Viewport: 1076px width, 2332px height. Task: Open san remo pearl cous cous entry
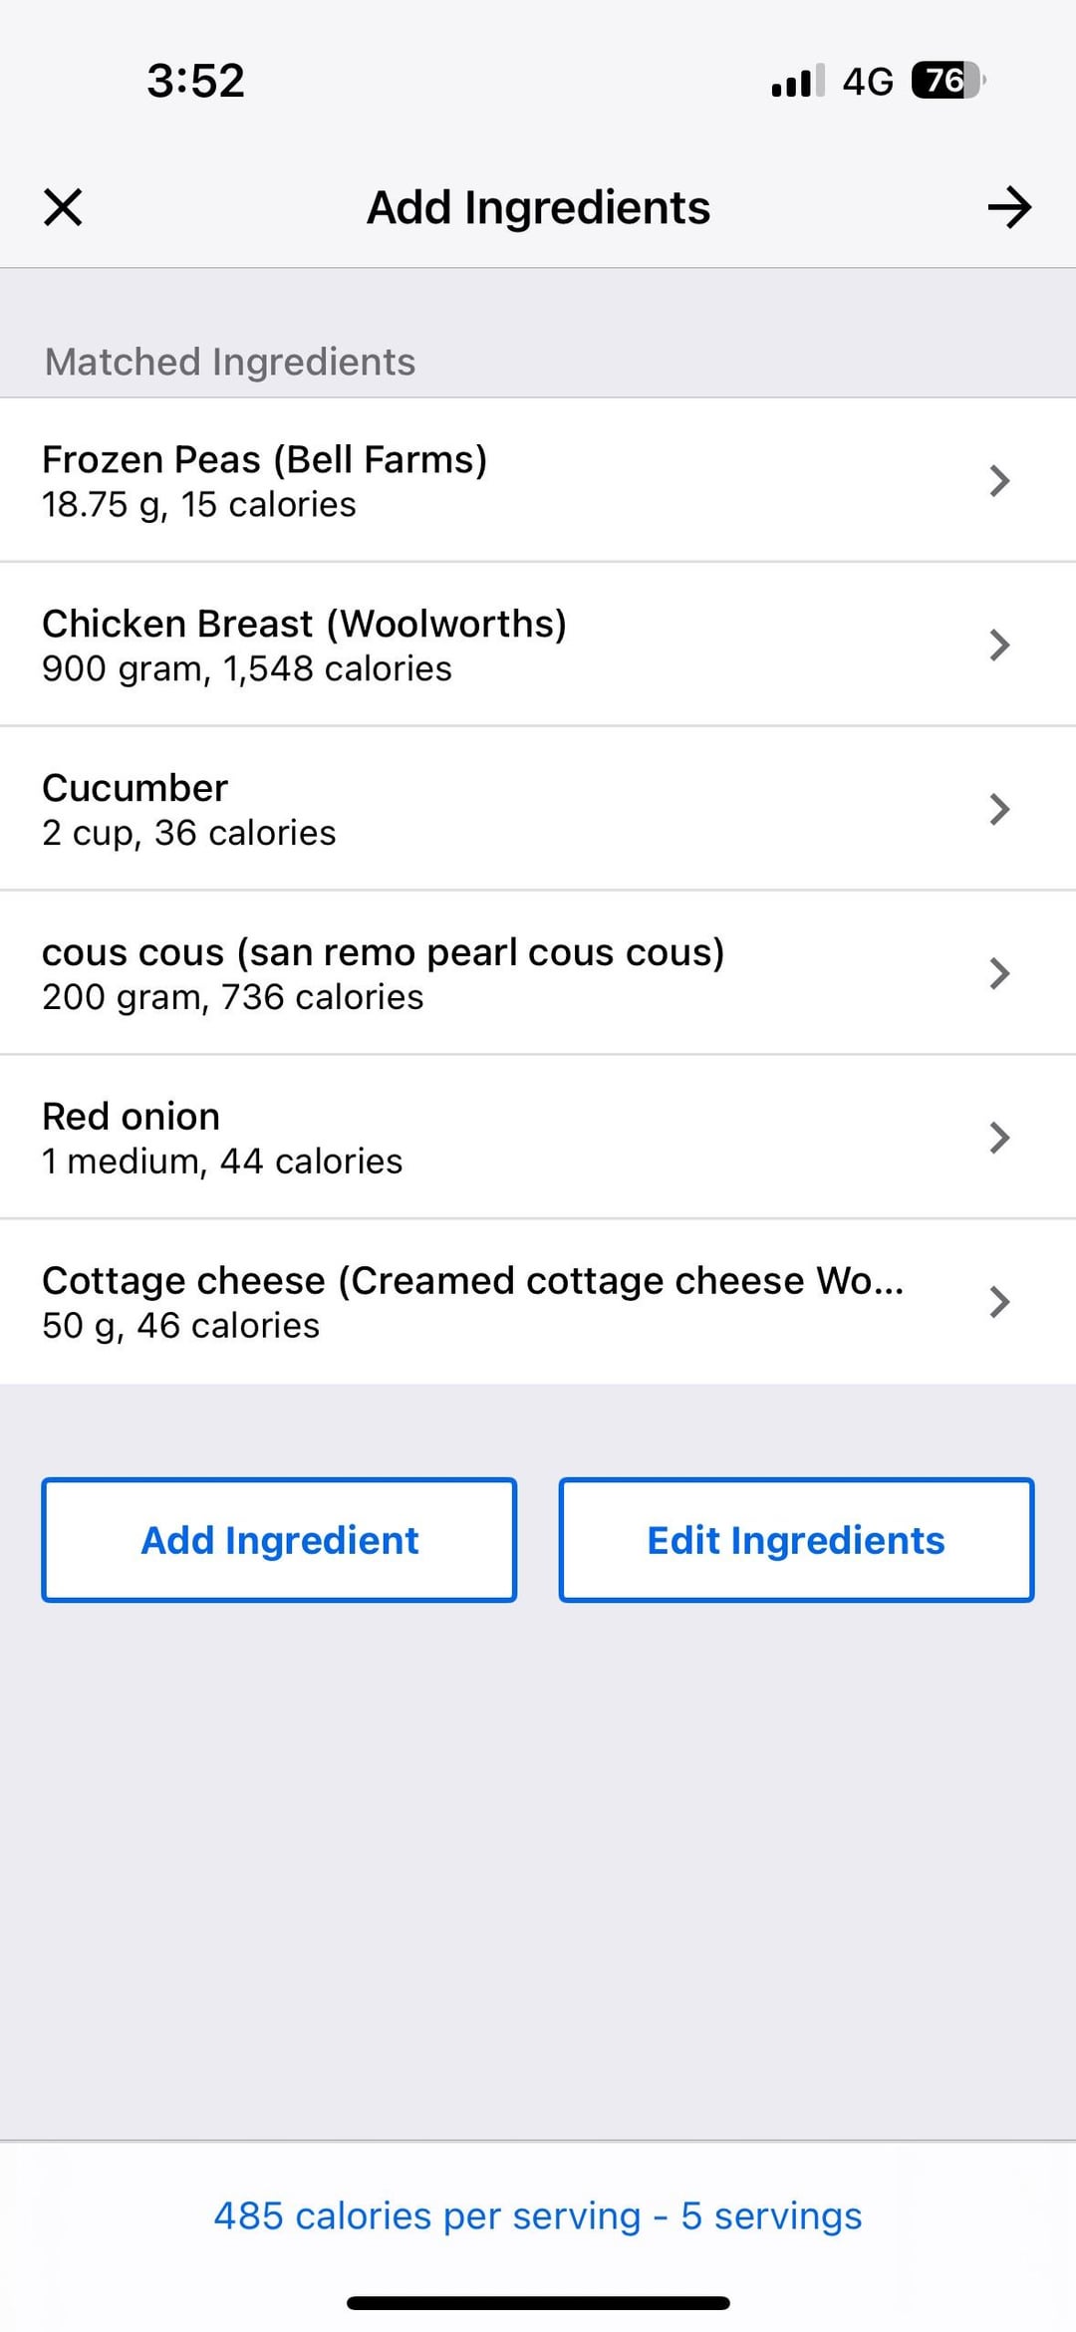[383, 952]
